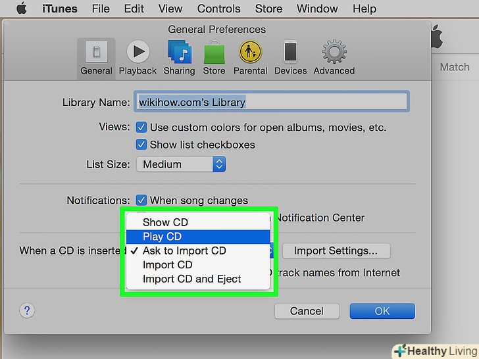
Task: Toggle Use custom colors checkbox
Action: [x=141, y=127]
